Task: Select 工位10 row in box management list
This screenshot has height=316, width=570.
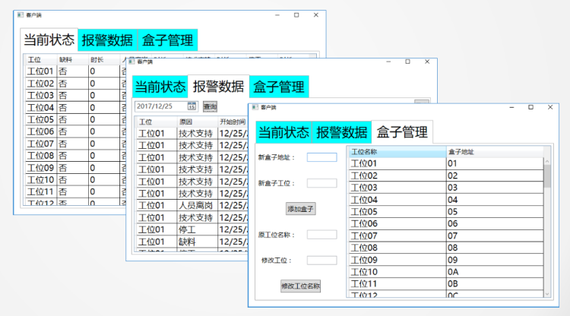Action: (446, 272)
